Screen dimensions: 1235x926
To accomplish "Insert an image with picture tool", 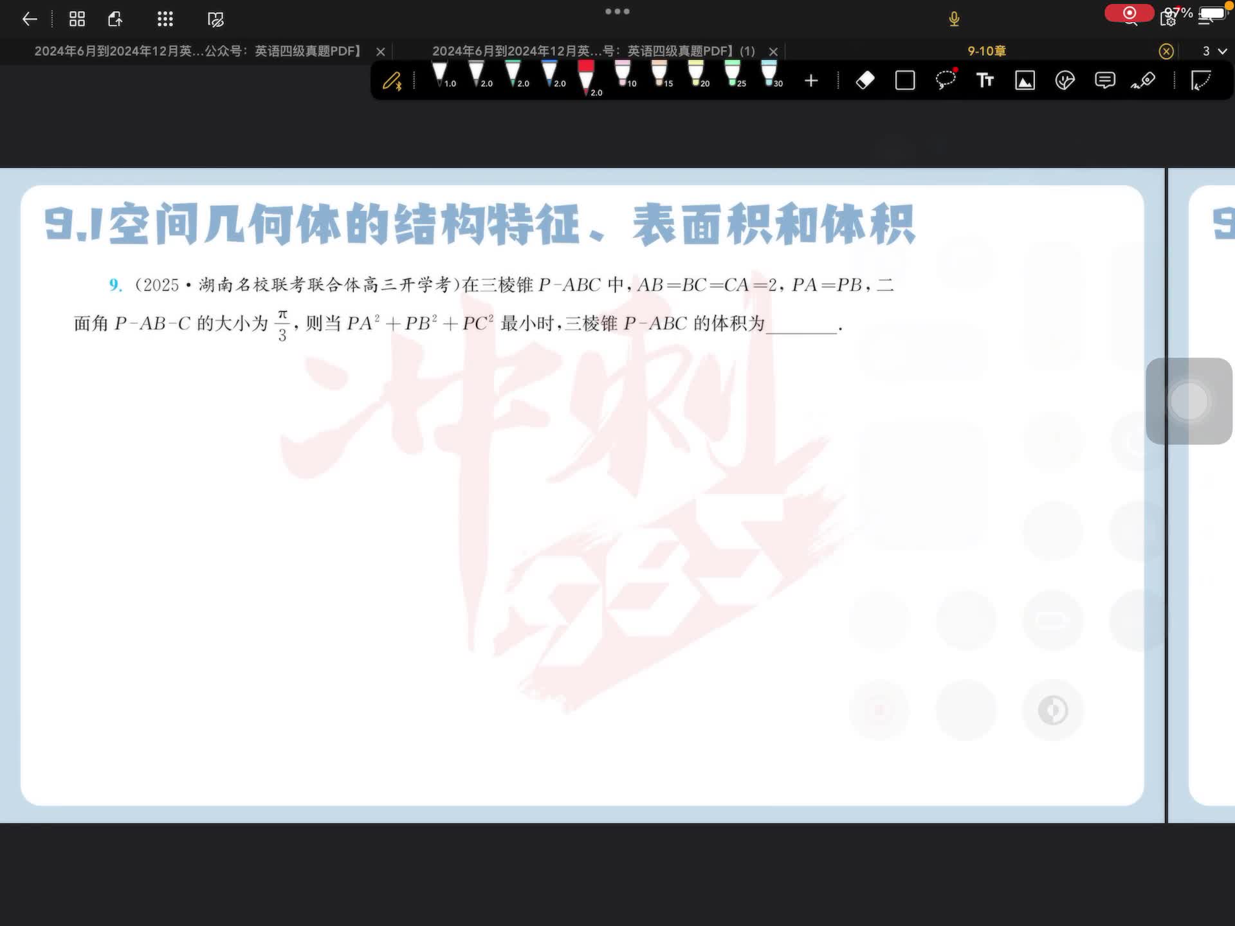I will (1025, 80).
